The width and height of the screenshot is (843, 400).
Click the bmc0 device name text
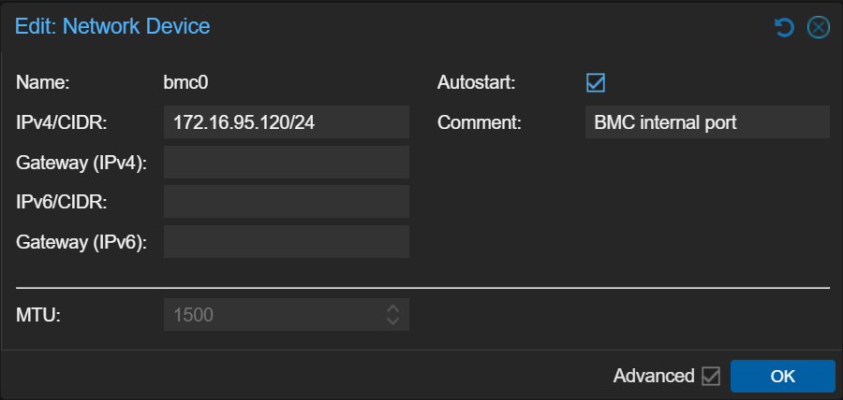click(x=185, y=83)
